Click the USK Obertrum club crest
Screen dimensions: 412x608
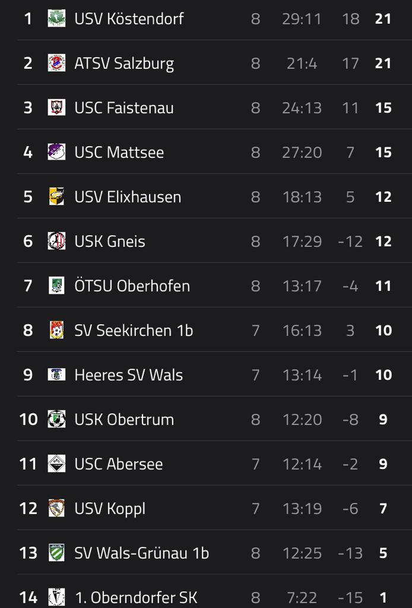(x=56, y=419)
